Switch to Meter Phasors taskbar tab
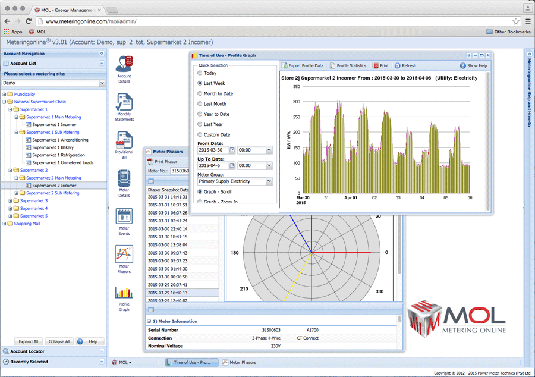 pyautogui.click(x=239, y=362)
